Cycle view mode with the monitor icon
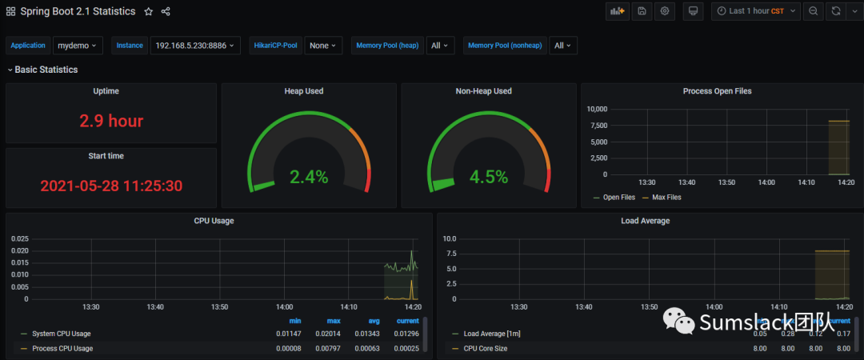Screen dimensions: 864x360 tap(693, 11)
